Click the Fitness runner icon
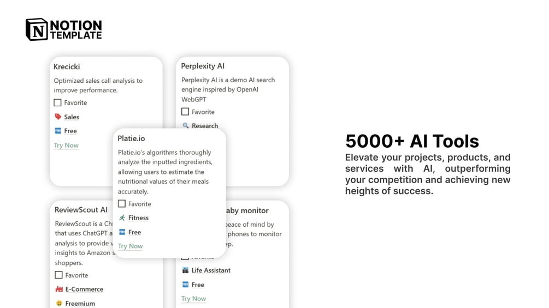 (122, 218)
